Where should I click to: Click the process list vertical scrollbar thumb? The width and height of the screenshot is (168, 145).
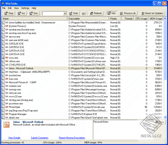pos(165,50)
